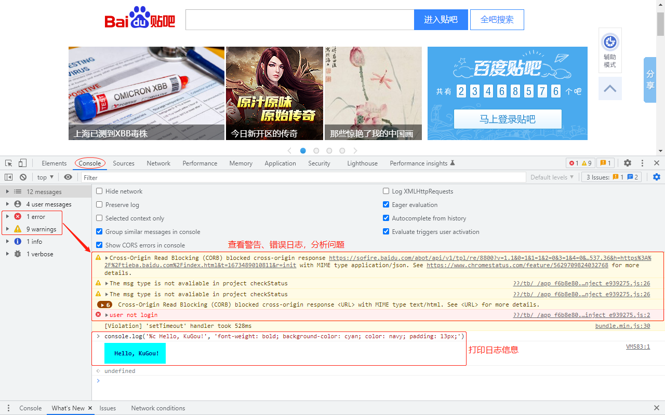Open bundle.min.js:30 source link

click(x=622, y=326)
